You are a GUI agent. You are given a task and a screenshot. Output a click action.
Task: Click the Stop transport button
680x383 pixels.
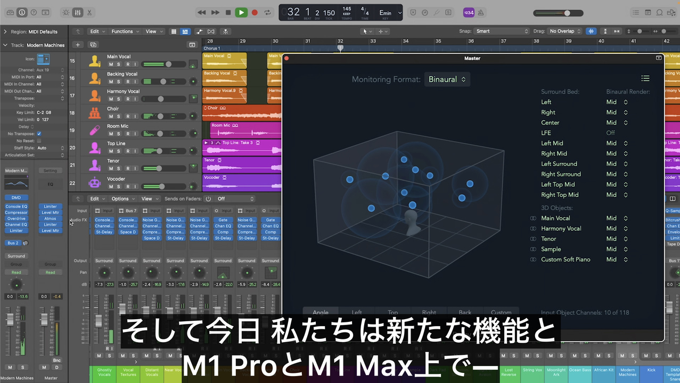(x=228, y=12)
